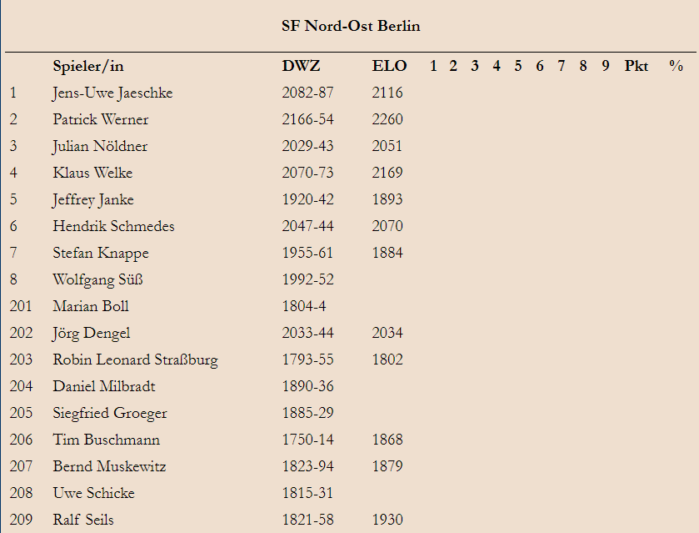Image resolution: width=699 pixels, height=533 pixels.
Task: Click the percent column header
Action: (x=676, y=66)
